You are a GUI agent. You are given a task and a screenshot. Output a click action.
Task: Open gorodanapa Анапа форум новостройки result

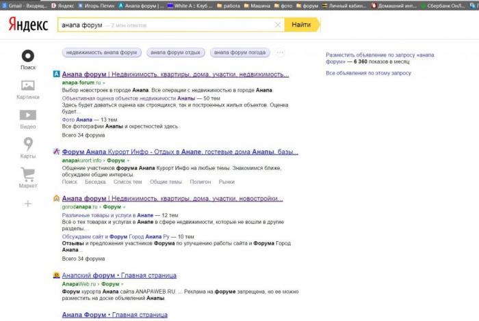point(172,199)
